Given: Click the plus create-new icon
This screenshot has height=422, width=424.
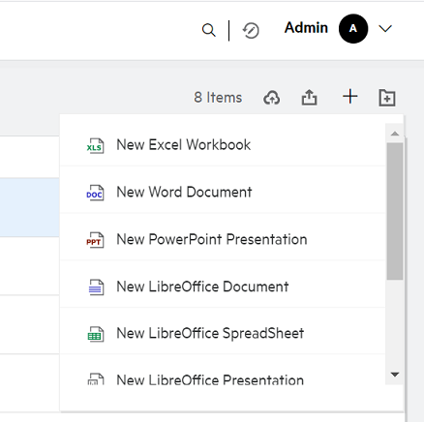Looking at the screenshot, I should (x=350, y=97).
